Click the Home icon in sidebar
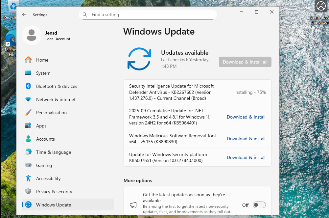Viewport: 329px width, 218px height. click(x=28, y=60)
